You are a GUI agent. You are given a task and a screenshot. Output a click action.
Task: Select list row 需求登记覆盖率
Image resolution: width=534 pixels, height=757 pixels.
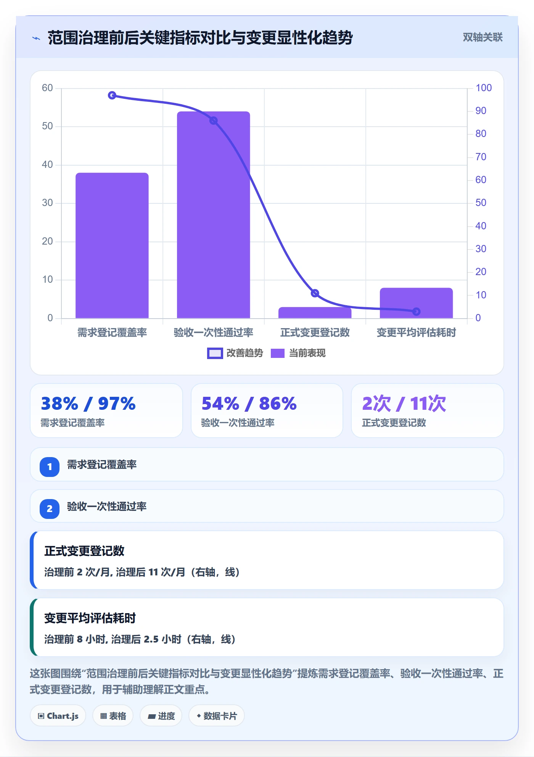click(x=267, y=464)
